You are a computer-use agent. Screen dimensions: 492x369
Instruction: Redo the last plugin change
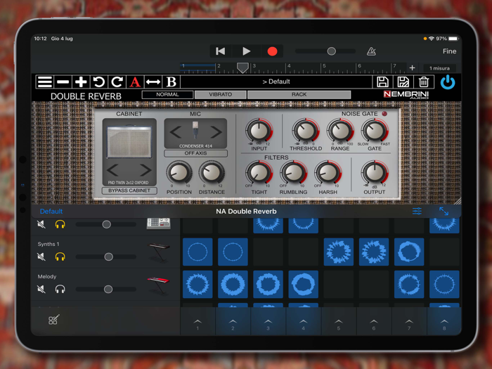[117, 82]
